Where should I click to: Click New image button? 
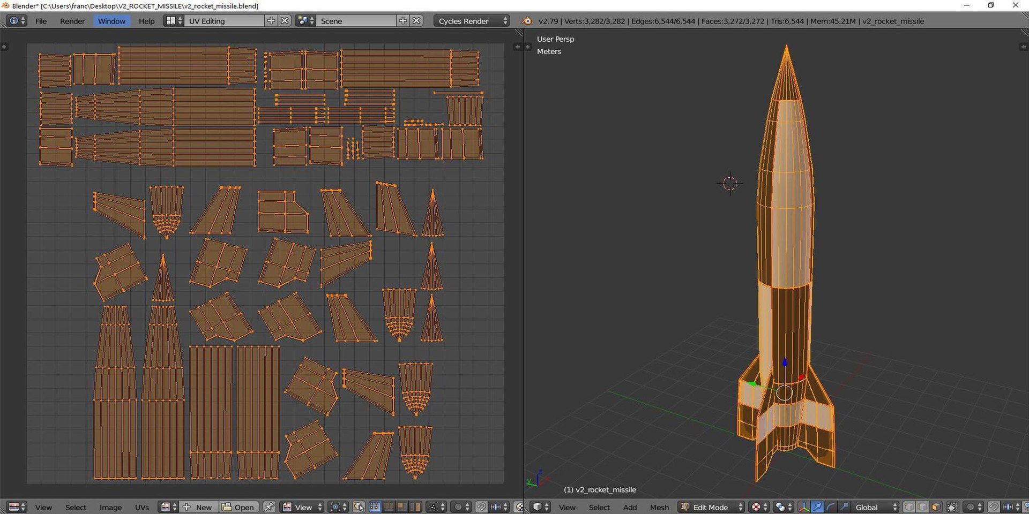[x=198, y=507]
